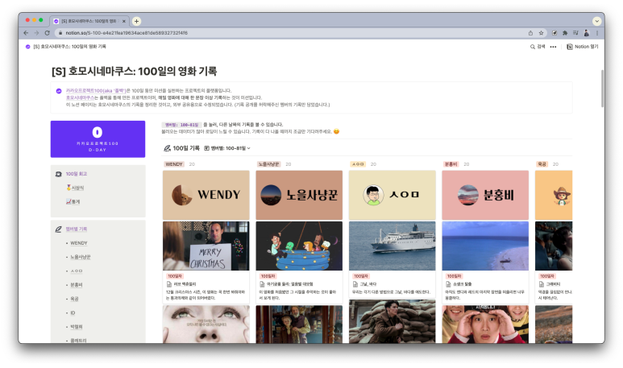The width and height of the screenshot is (623, 368).
Task: Open the blue sea beach card image
Action: (x=485, y=246)
